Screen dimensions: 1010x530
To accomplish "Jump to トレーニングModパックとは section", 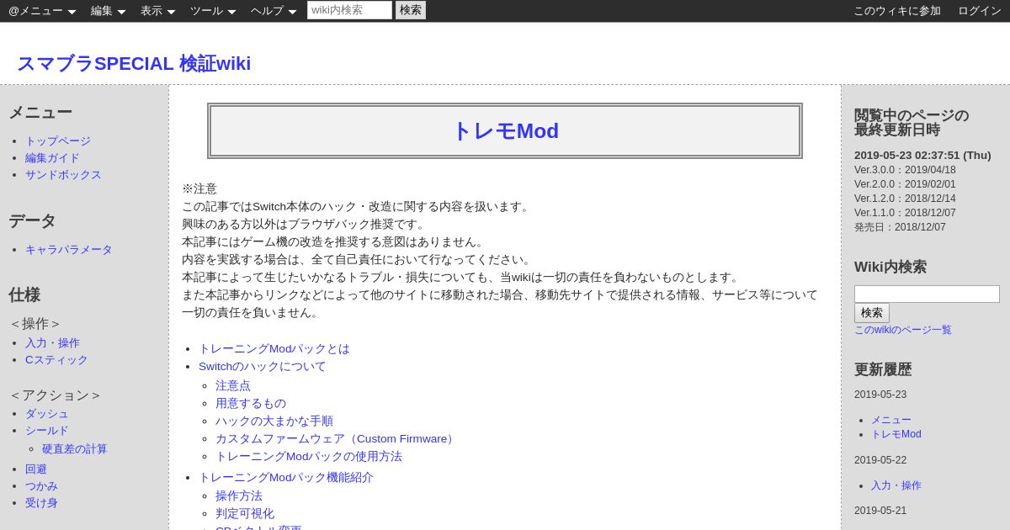I will (274, 349).
